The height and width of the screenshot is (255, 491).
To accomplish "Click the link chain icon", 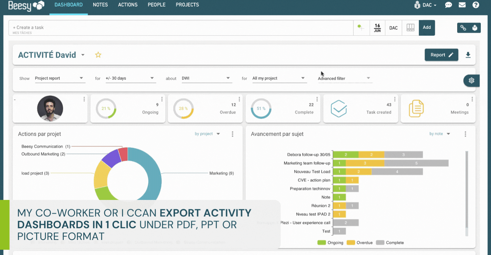I will coord(463,28).
